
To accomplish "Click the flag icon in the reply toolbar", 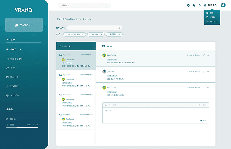I will (199, 105).
